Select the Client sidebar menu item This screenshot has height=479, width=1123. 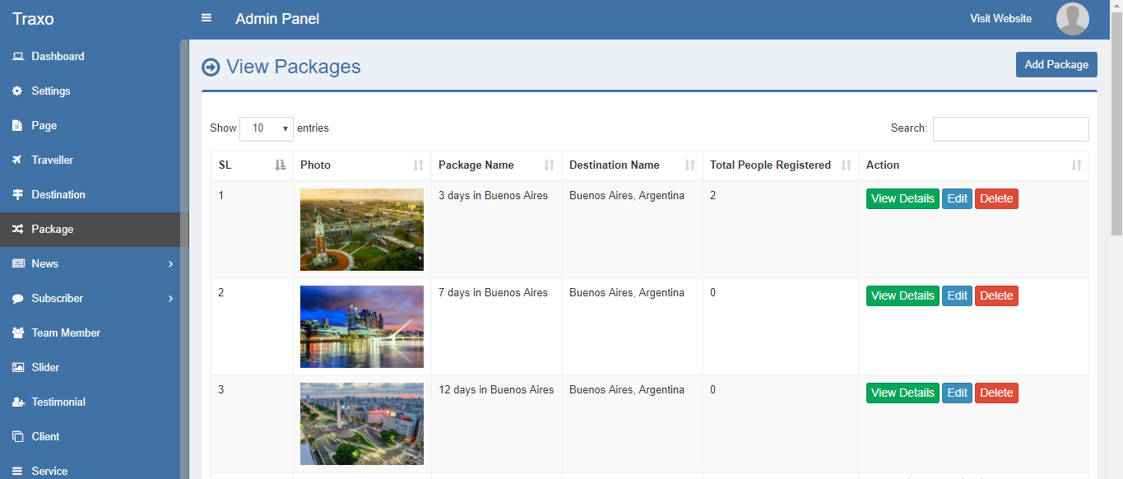(45, 437)
